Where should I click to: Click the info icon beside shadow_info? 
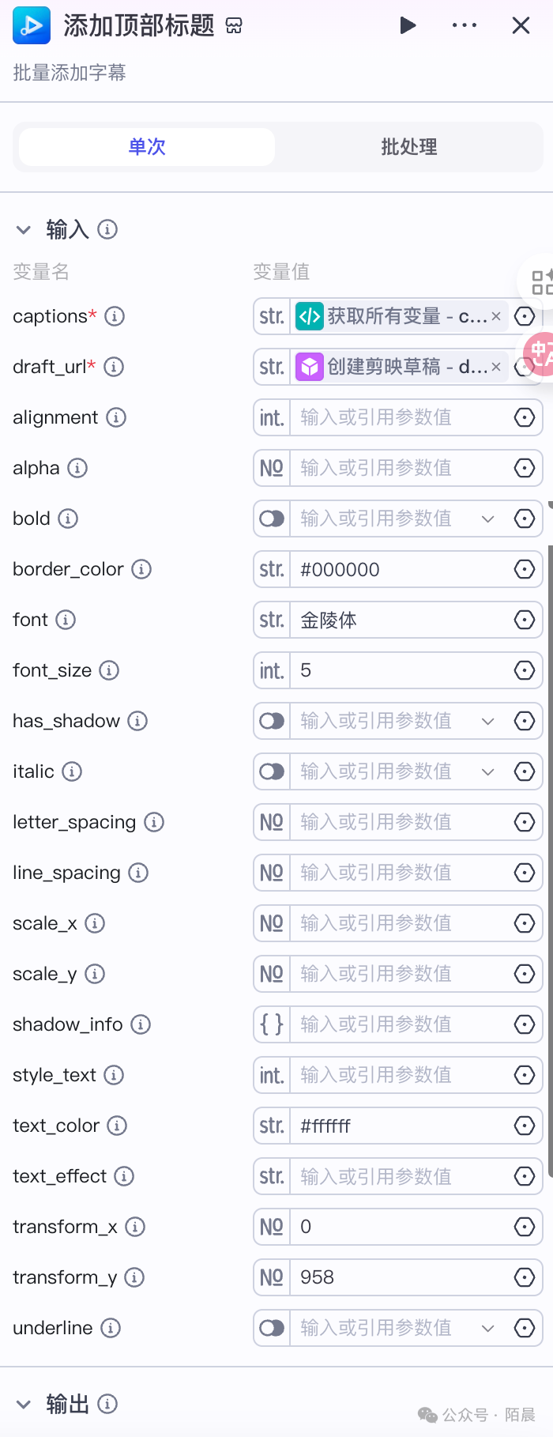[x=141, y=1024]
